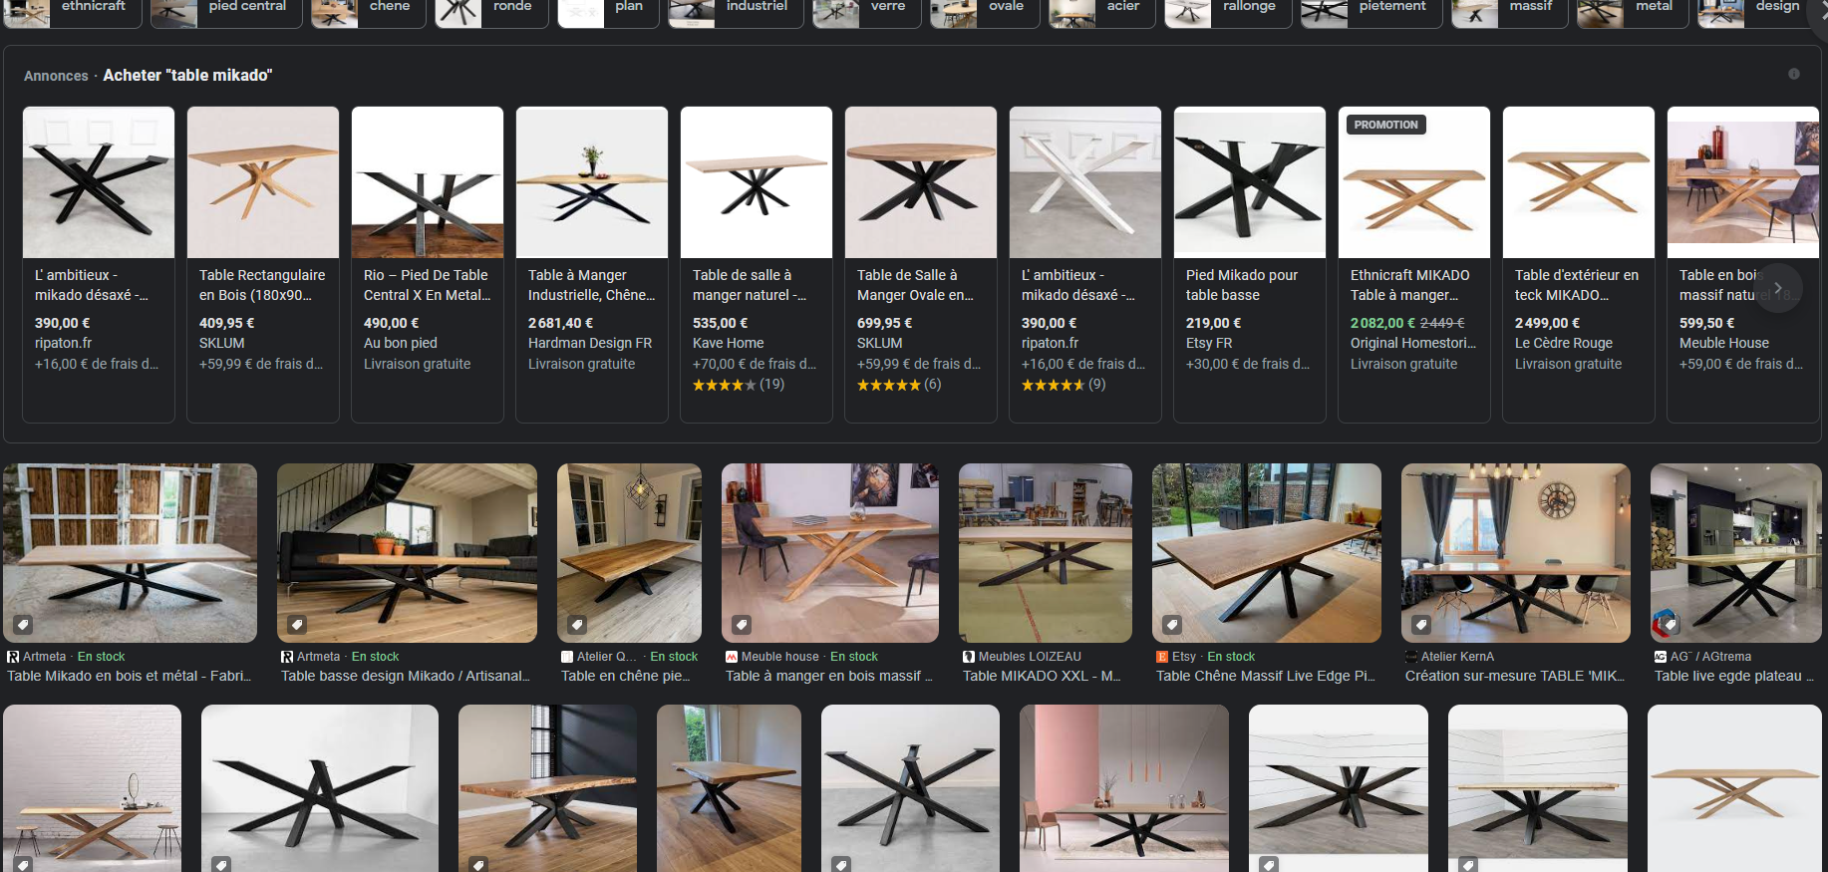Apply the "rallonge" filter chip

pyautogui.click(x=1228, y=8)
